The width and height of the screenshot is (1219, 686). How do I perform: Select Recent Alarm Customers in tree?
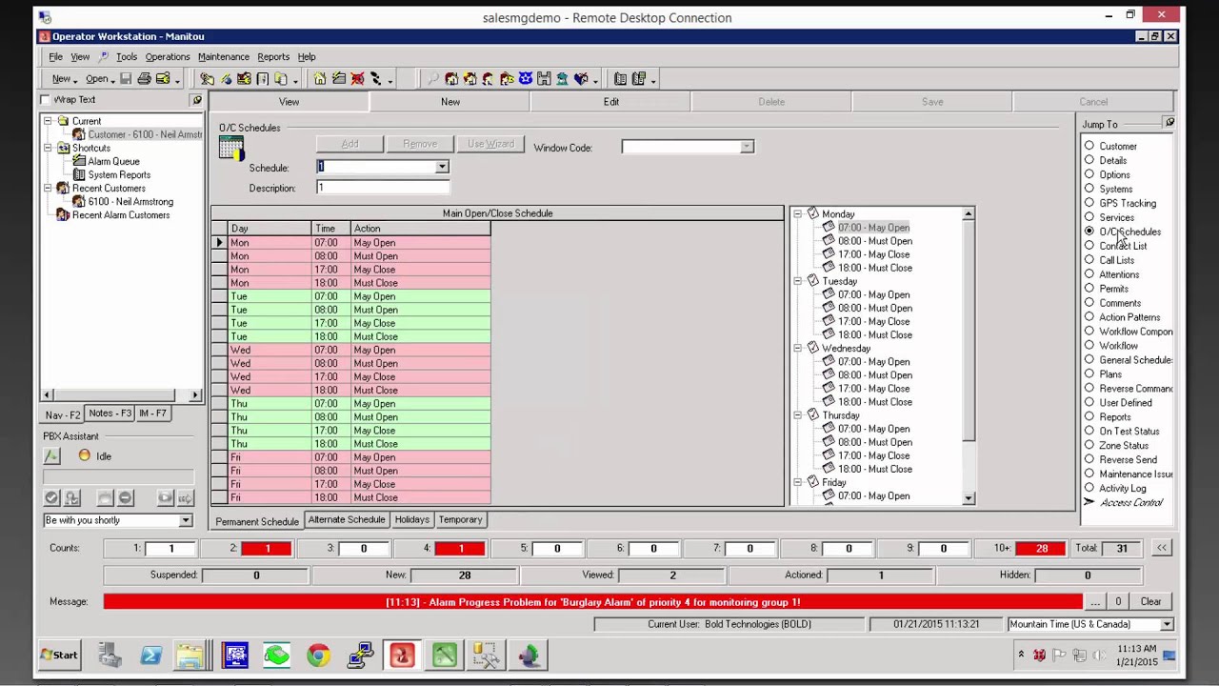121,215
